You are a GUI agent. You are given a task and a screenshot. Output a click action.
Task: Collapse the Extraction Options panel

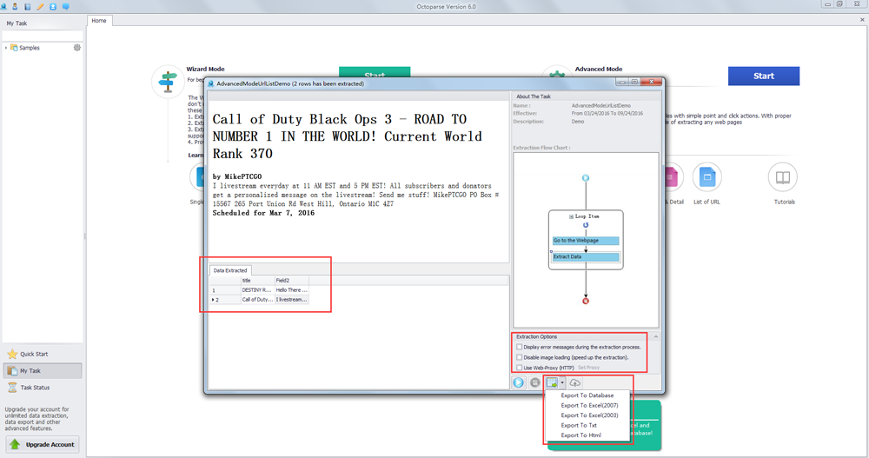point(656,336)
